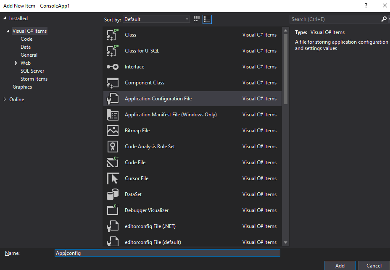Select the Class template icon
The width and height of the screenshot is (390, 270).
tap(113, 35)
